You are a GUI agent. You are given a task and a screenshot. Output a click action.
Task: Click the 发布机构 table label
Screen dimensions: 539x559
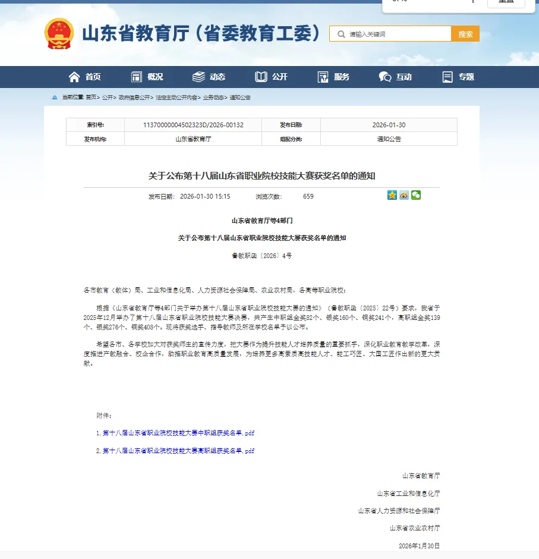pyautogui.click(x=95, y=139)
